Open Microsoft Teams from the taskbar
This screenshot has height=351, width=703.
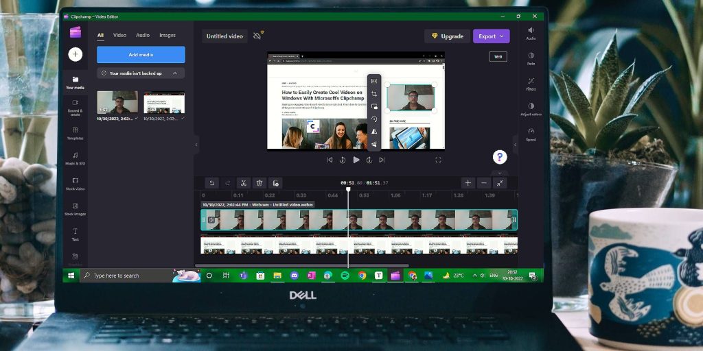[244, 276]
